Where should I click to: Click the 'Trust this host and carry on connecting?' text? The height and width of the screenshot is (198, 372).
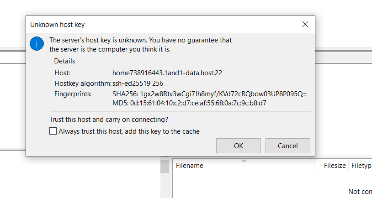[109, 120]
